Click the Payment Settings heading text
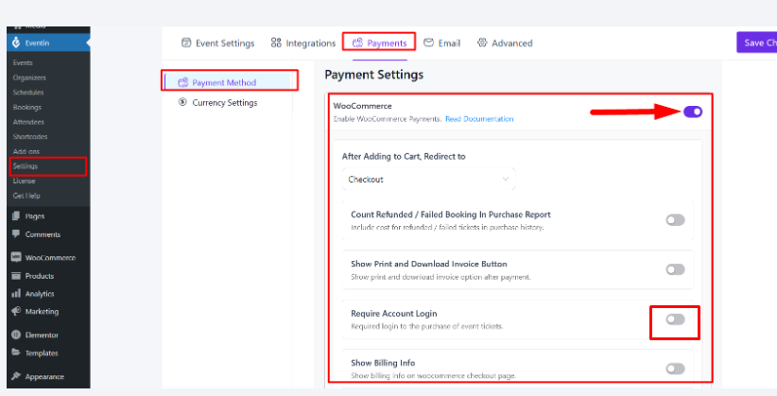 coord(374,75)
